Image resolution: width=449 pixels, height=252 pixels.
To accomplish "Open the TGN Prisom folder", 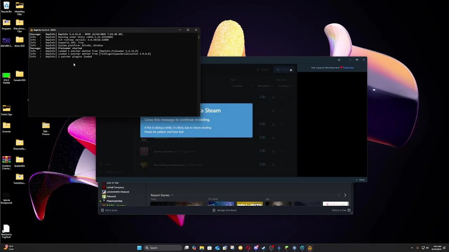I will pyautogui.click(x=46, y=128).
